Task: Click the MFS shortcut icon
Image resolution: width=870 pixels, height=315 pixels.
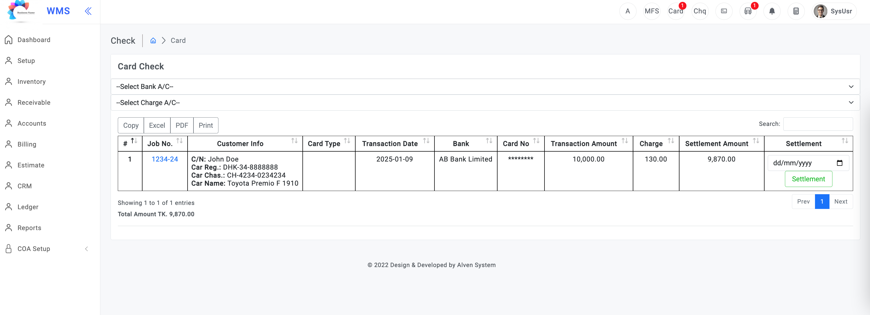Action: [x=652, y=11]
